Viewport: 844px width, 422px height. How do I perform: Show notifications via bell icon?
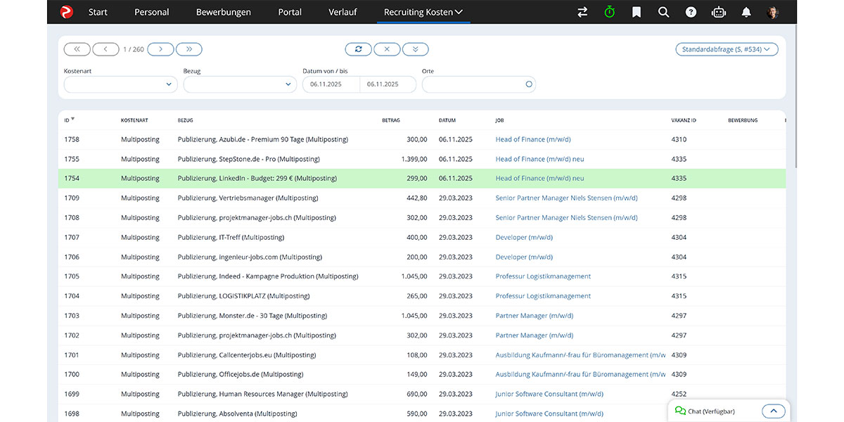(746, 12)
